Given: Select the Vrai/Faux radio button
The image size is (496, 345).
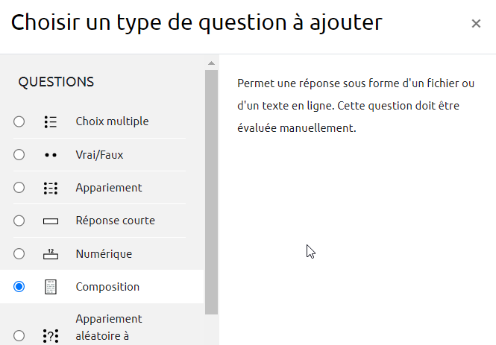Looking at the screenshot, I should coord(19,155).
